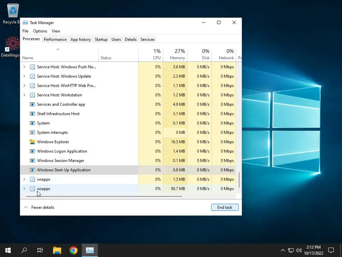Click the Service Host: Workstation gear icon
The height and width of the screenshot is (257, 342).
point(32,95)
